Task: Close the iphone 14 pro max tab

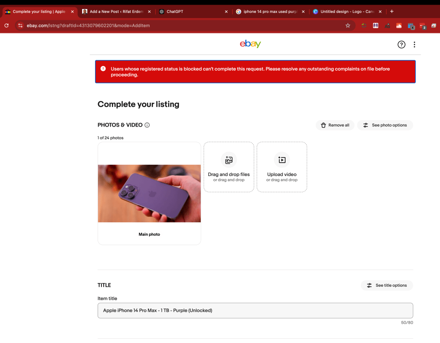Action: [x=303, y=12]
